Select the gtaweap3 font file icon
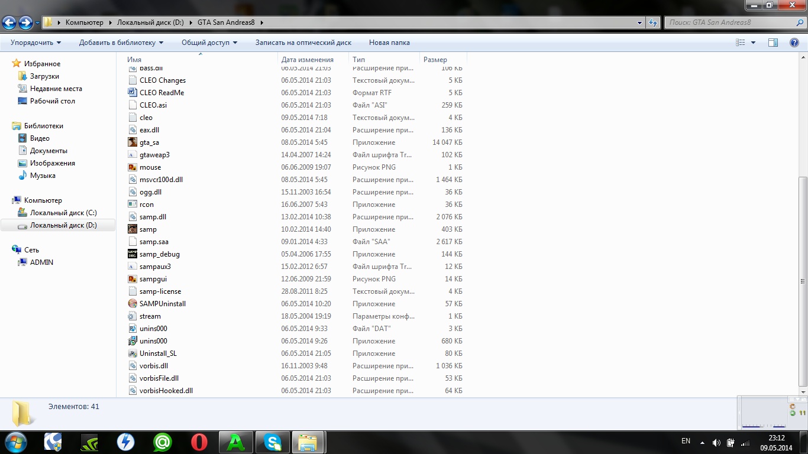 (132, 155)
